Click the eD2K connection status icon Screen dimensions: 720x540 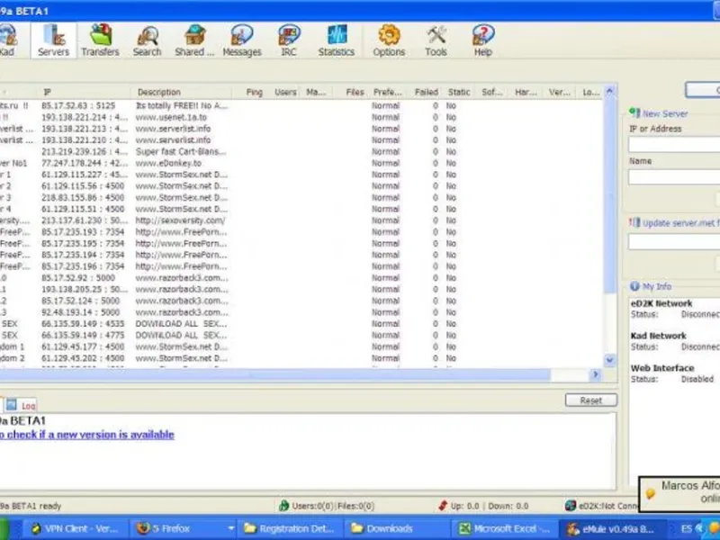pos(571,506)
